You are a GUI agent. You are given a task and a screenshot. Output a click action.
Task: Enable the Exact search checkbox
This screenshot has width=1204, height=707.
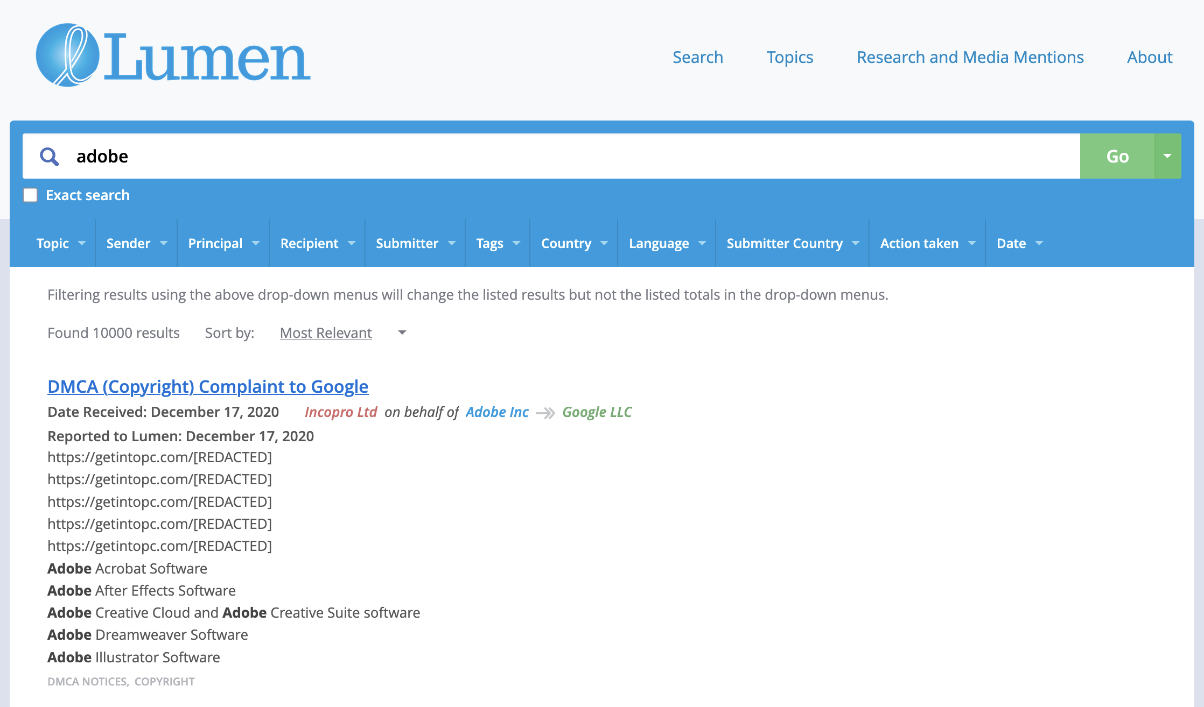click(x=30, y=195)
